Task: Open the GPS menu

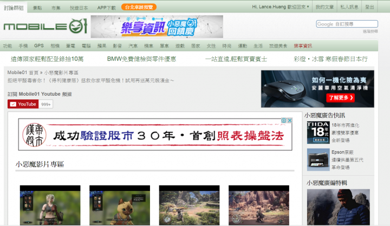Action: pos(39,46)
